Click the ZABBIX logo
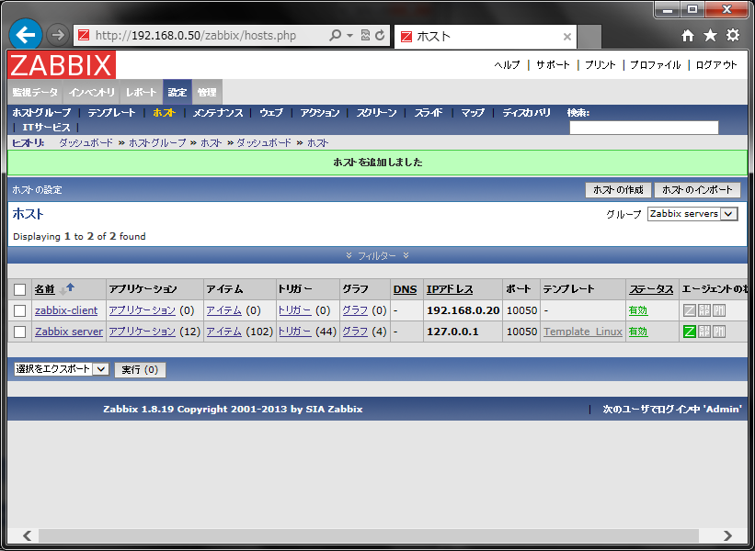Image resolution: width=755 pixels, height=551 pixels. (62, 65)
